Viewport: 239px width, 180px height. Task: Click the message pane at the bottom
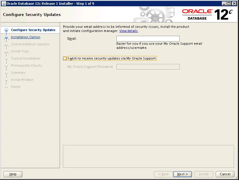tap(148, 157)
